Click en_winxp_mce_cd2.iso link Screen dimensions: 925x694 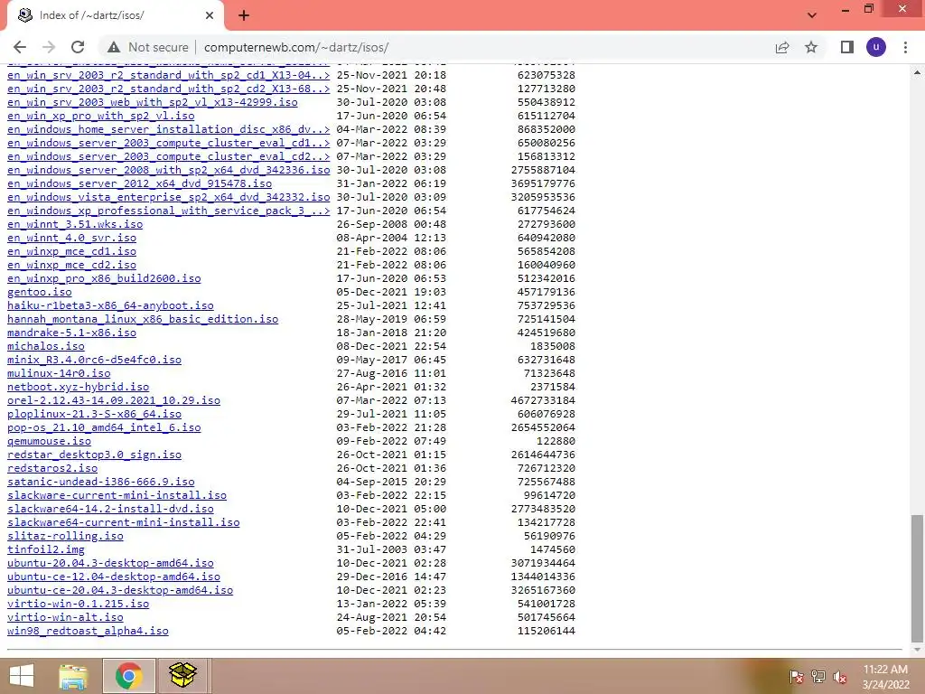coord(71,265)
